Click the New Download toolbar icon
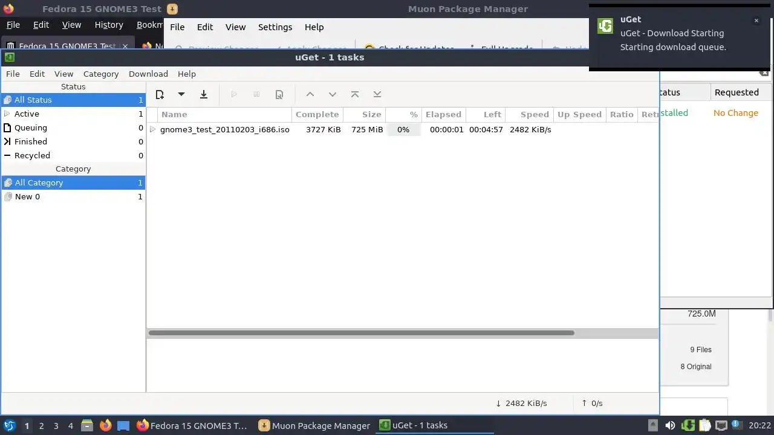 (160, 94)
